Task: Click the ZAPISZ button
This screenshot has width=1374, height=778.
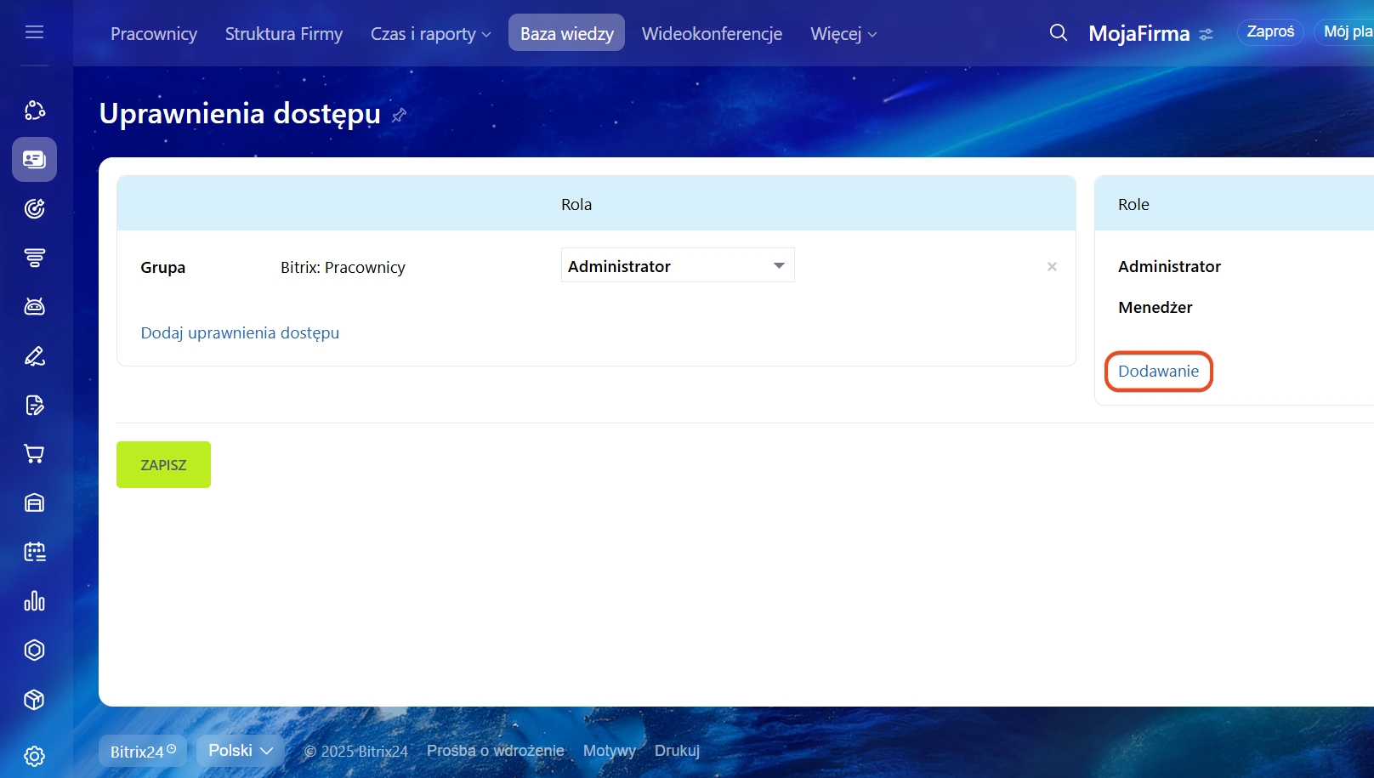Action: (163, 465)
